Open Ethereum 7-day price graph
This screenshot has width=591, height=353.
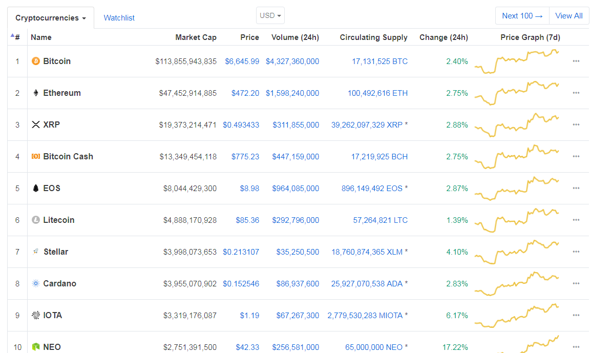[517, 93]
